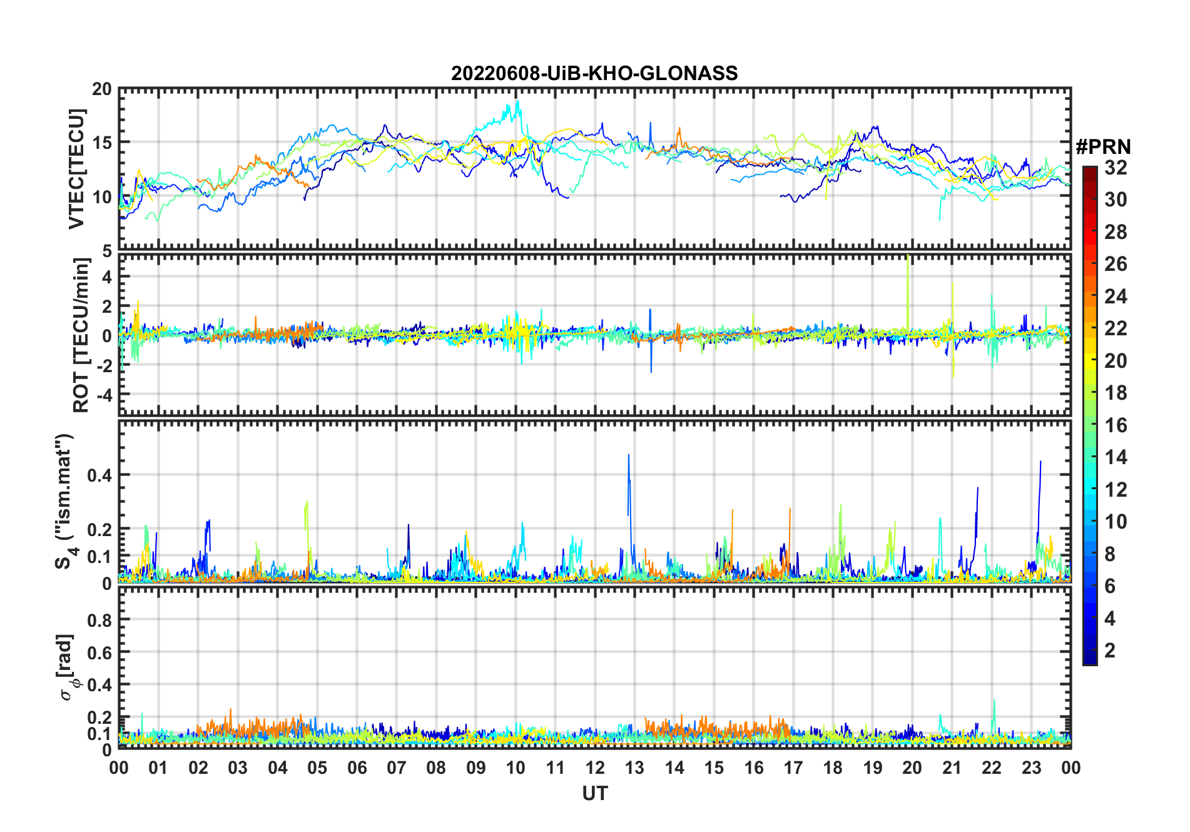The image size is (1190, 832).
Task: Click x-axis hour tick 19
Action: coord(873,768)
